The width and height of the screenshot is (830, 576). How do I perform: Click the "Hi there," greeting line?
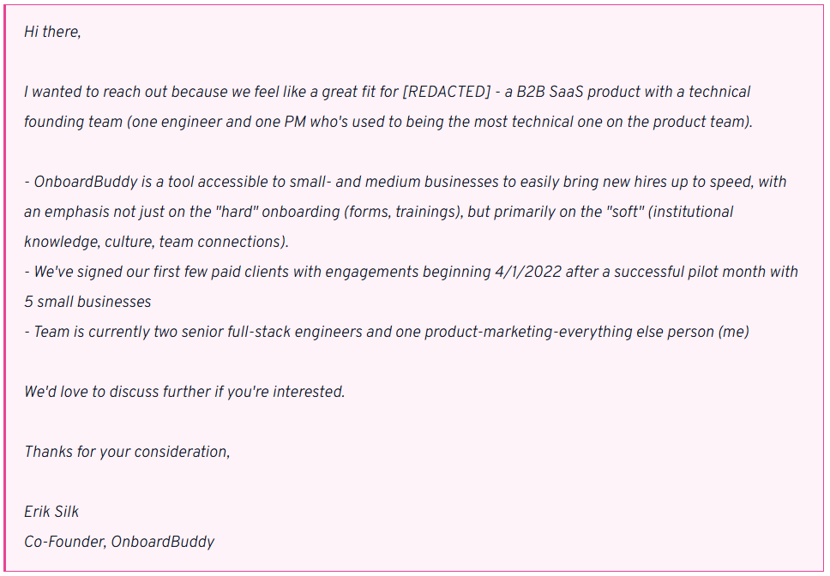pos(52,32)
